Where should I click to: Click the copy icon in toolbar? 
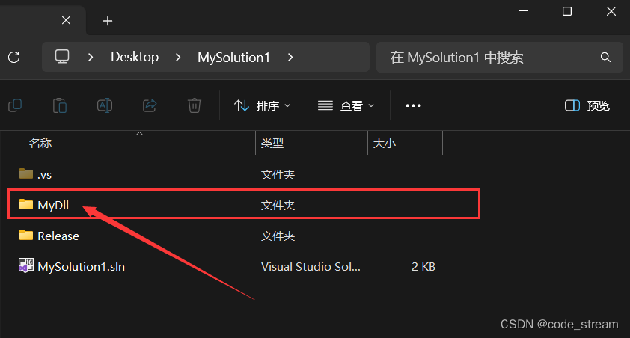coord(15,105)
